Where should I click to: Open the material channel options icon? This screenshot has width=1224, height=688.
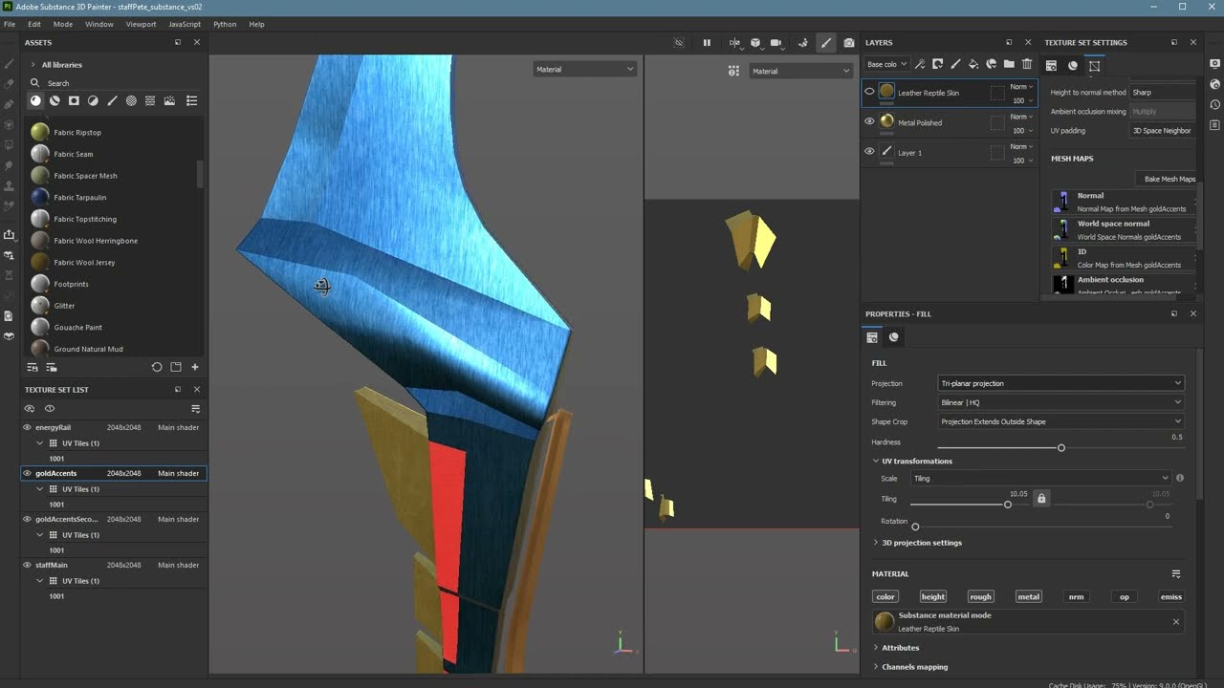click(x=1176, y=574)
